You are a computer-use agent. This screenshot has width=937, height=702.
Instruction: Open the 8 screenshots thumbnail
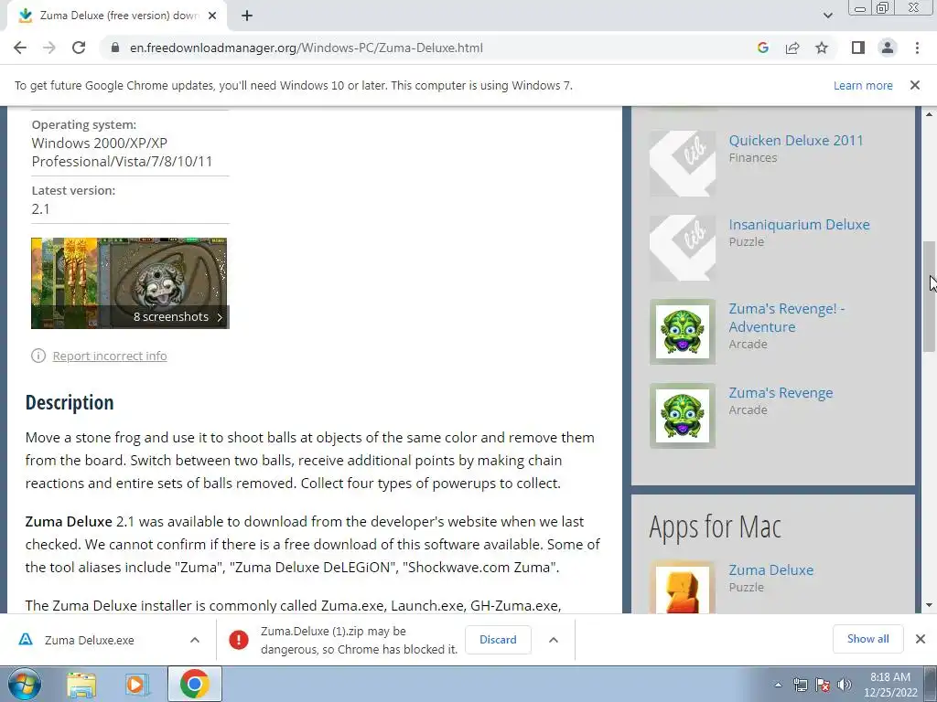click(130, 283)
